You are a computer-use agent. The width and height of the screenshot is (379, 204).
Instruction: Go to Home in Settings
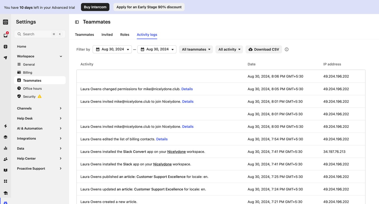click(22, 46)
